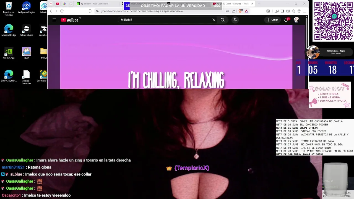Open the Brave Playlist music icon

click(277, 11)
